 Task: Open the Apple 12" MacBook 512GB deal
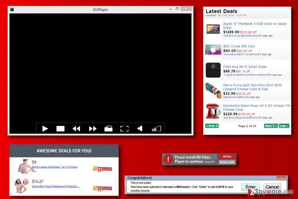(x=254, y=25)
